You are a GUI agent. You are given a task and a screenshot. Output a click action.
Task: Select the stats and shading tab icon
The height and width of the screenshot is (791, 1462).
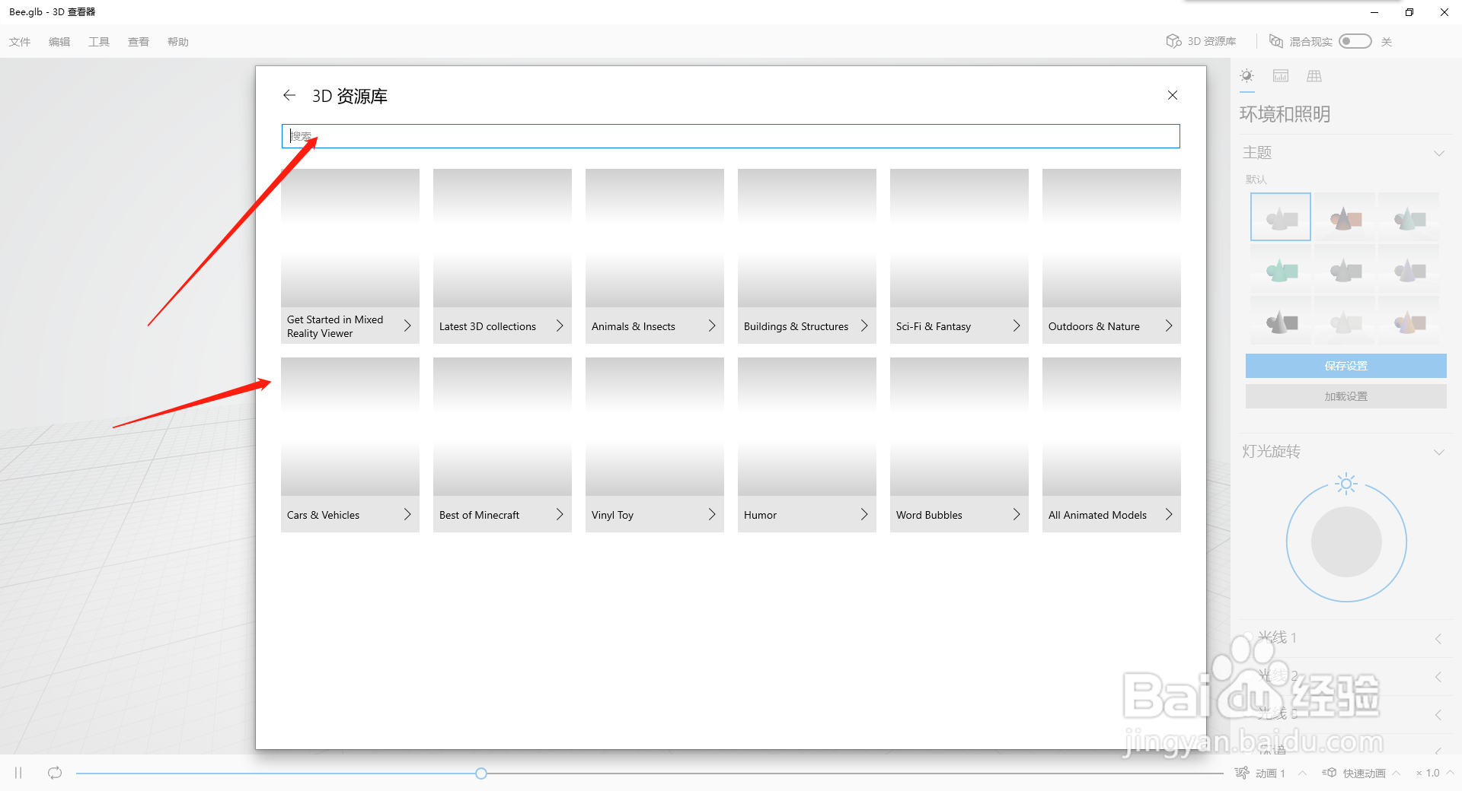pyautogui.click(x=1281, y=75)
